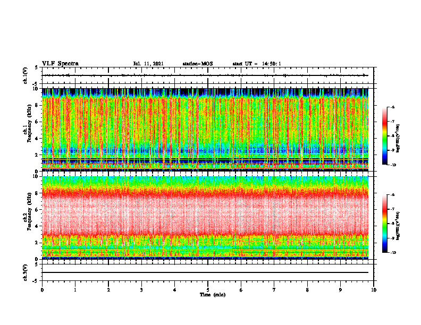Screen dimensions: 421x325
Task: Click the ch.3 voltage waveform trace
Action: [205, 272]
